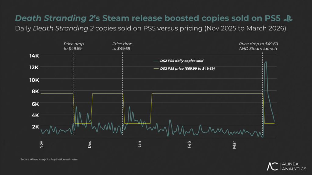This screenshot has height=175, width=312.
Task: Click the 8K y-axis label
Action: coord(35,91)
